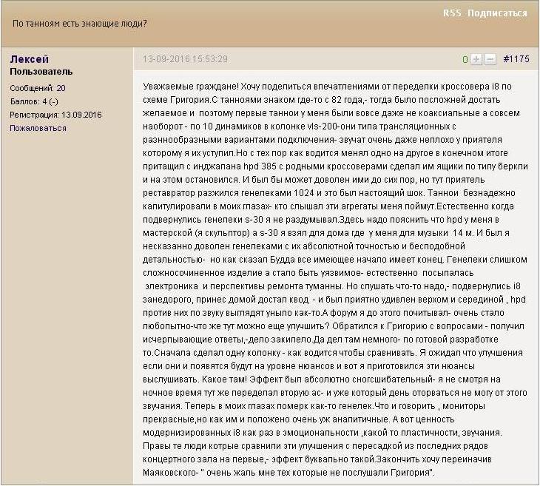Open the RSS feed link
This screenshot has height=486, width=540.
click(x=451, y=13)
